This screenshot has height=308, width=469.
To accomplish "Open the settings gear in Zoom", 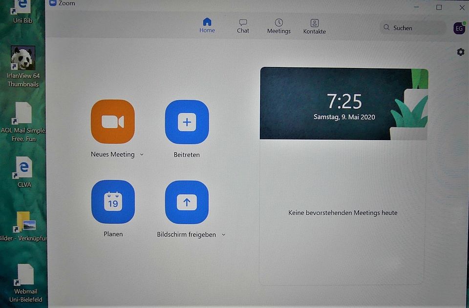I will [x=461, y=52].
